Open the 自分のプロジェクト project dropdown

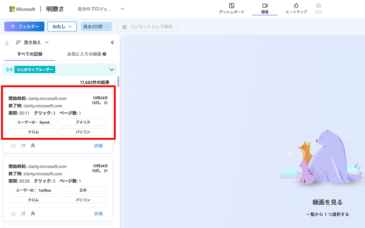tap(101, 9)
